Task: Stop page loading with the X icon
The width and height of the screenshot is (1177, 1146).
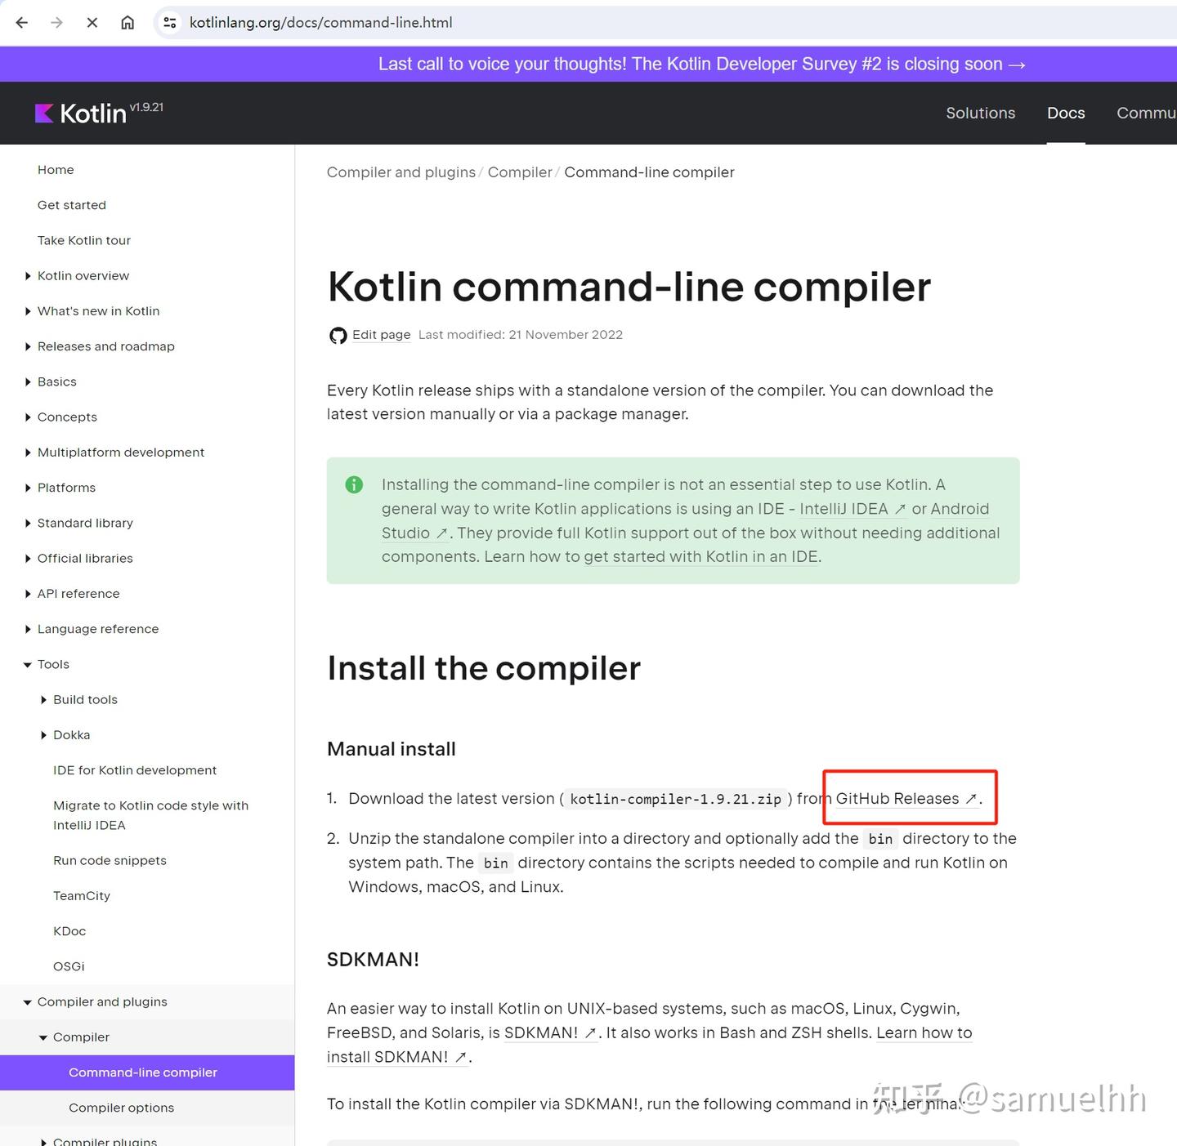Action: click(x=92, y=22)
